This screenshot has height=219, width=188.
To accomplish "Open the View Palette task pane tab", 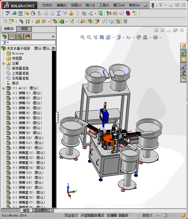I will 184,66.
